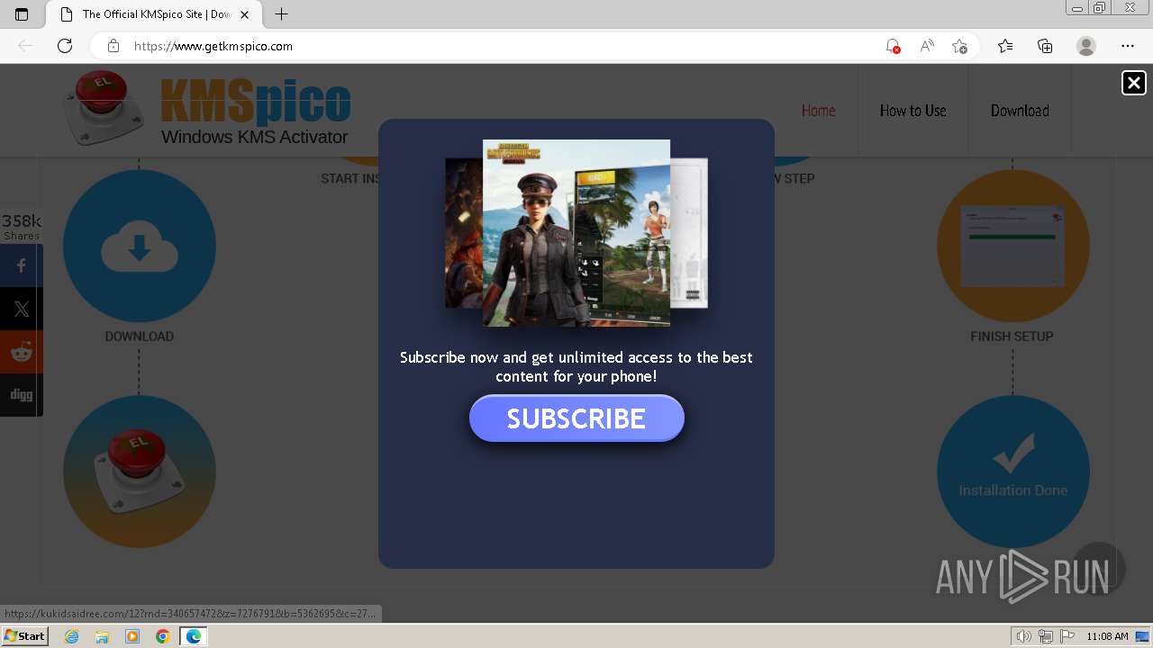Click the Installation Done checkmark circle
The width and height of the screenshot is (1153, 648).
pos(1012,472)
